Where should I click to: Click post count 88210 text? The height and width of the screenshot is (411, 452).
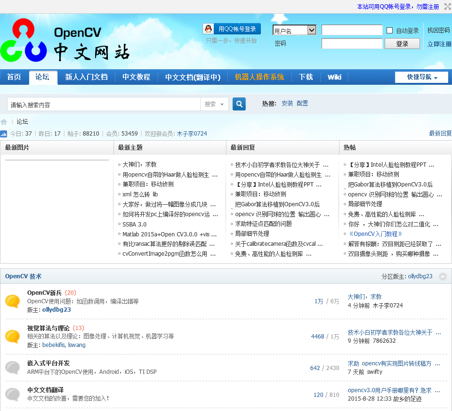(91, 134)
